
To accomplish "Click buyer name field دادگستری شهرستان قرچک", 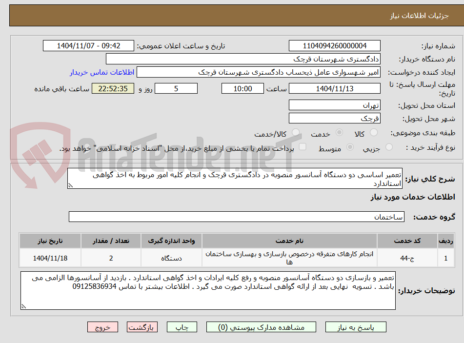I will click(x=243, y=59).
